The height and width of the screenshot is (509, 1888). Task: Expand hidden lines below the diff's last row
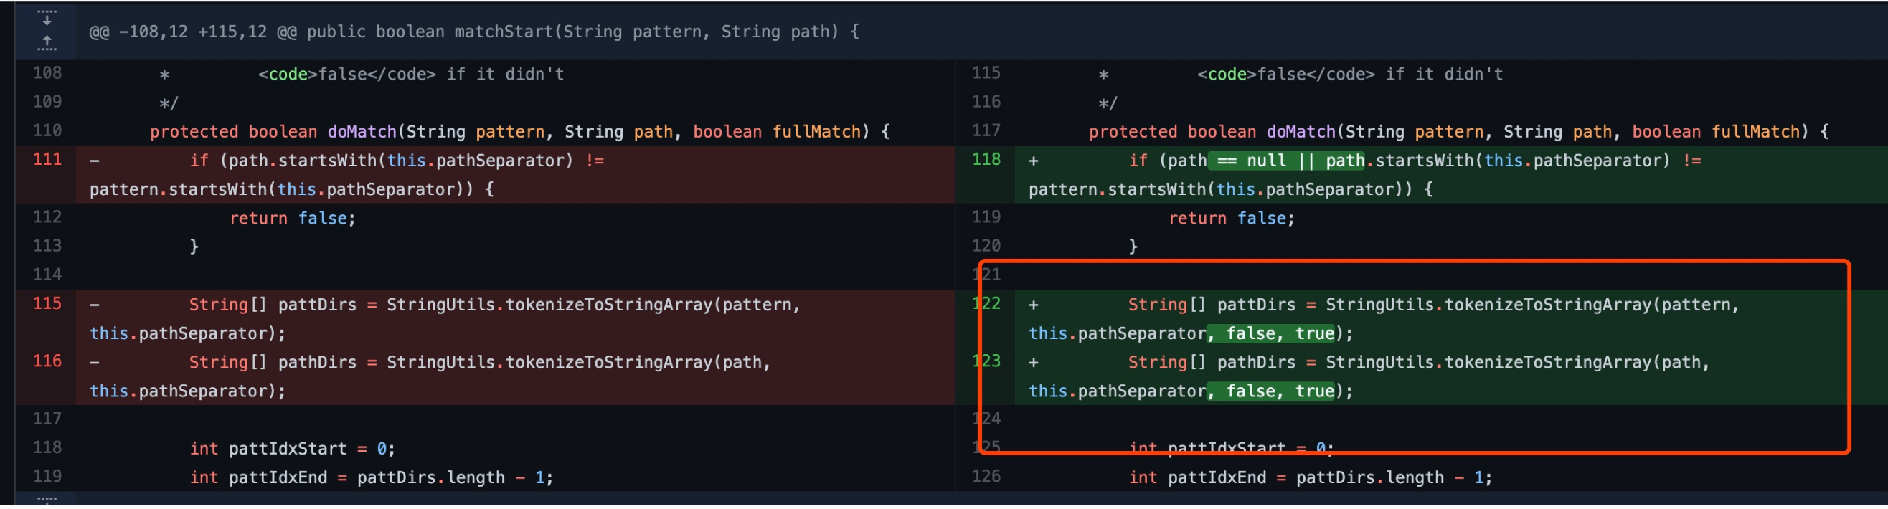pos(46,502)
